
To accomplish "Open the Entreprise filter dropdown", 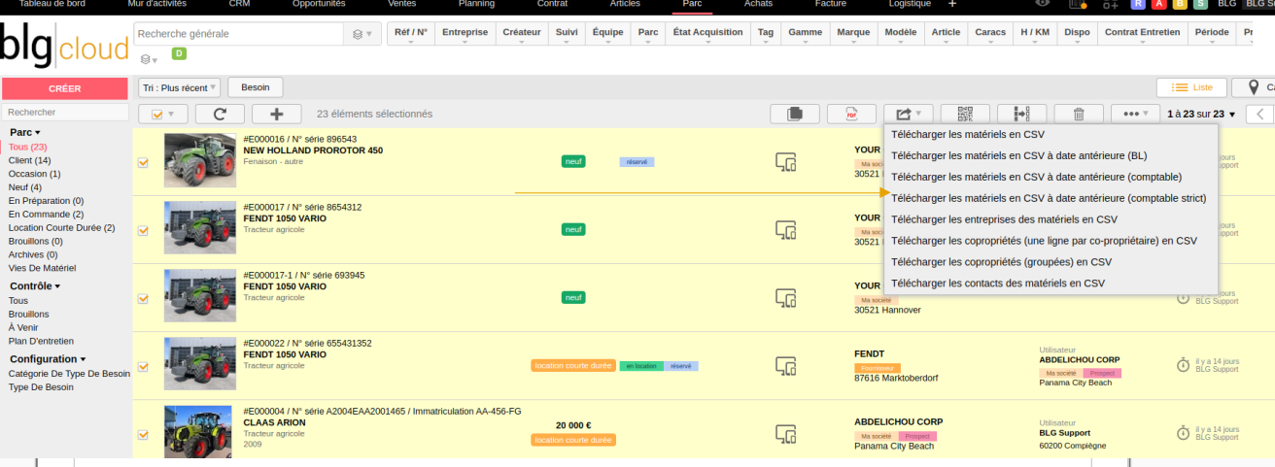I will [x=465, y=32].
